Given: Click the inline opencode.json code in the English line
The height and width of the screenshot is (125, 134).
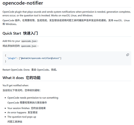Looking at the screenshot, I should click(29, 41).
